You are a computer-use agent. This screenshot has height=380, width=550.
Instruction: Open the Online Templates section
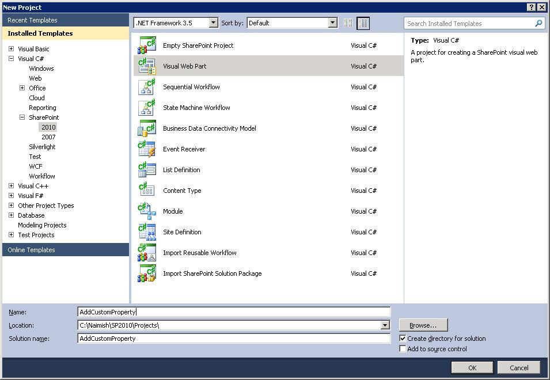coord(66,250)
